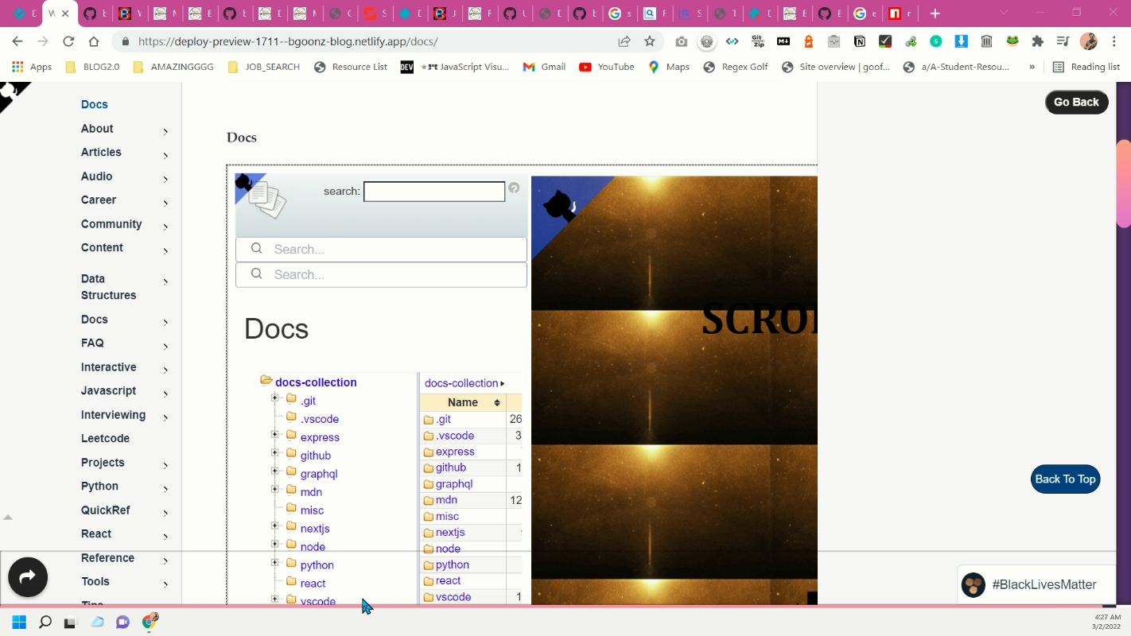Sort the file list by Name column
The image size is (1131, 636).
pyautogui.click(x=463, y=402)
